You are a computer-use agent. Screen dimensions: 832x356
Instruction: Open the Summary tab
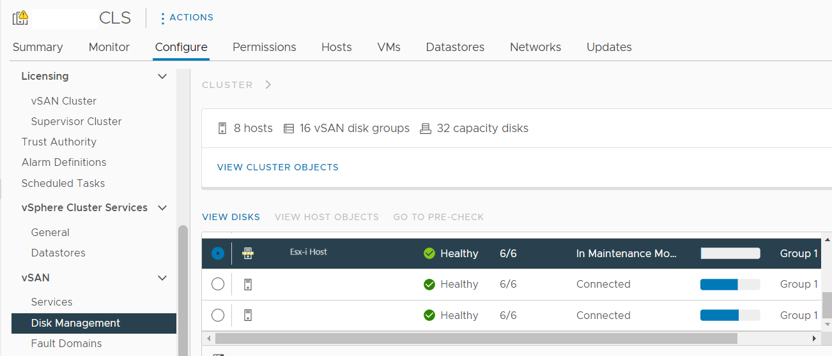point(38,47)
